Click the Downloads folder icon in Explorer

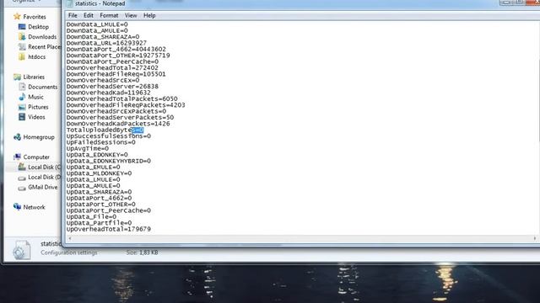(x=22, y=36)
